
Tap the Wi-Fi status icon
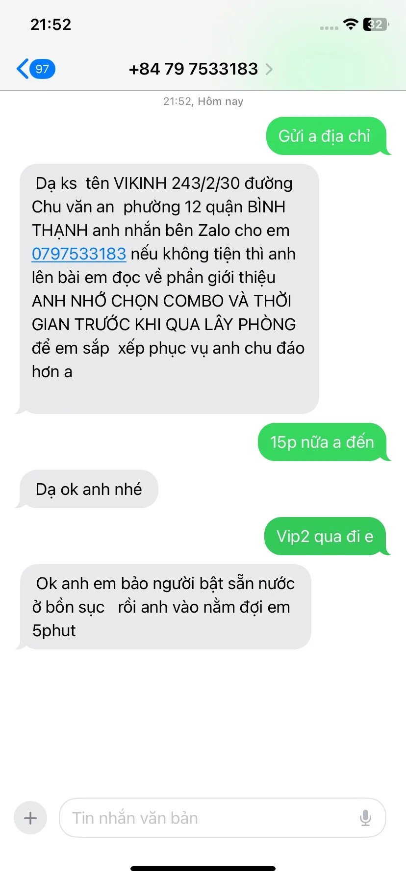(351, 24)
